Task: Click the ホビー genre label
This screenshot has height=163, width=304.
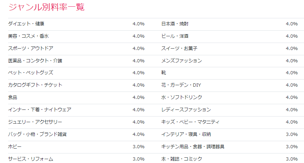Action: click(15, 147)
